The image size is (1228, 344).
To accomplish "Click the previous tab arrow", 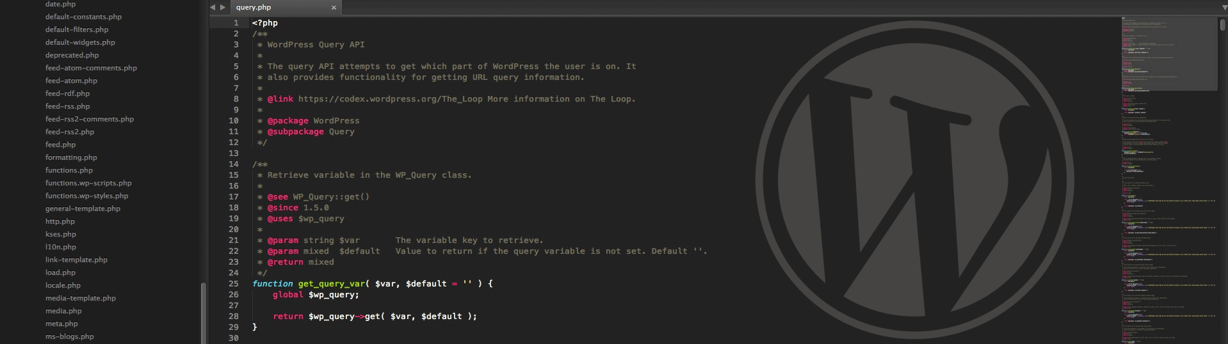I will (213, 7).
